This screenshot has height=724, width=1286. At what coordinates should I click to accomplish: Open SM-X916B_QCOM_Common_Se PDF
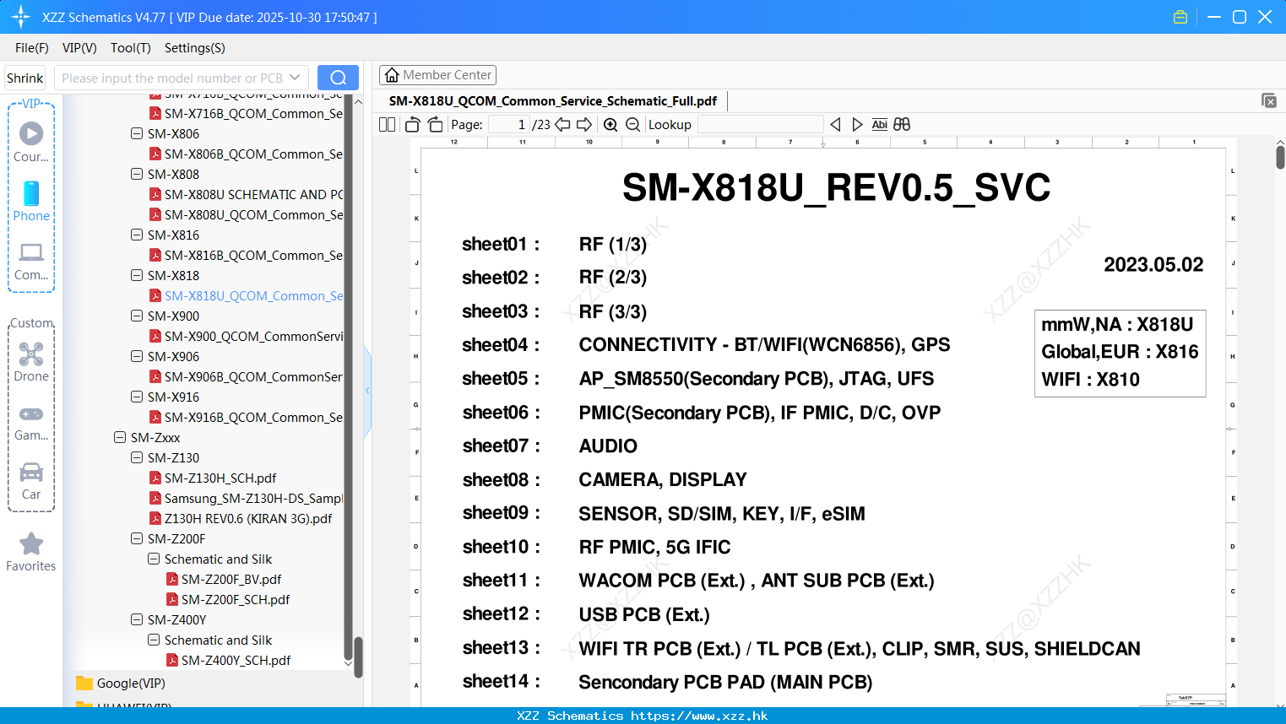pyautogui.click(x=253, y=417)
